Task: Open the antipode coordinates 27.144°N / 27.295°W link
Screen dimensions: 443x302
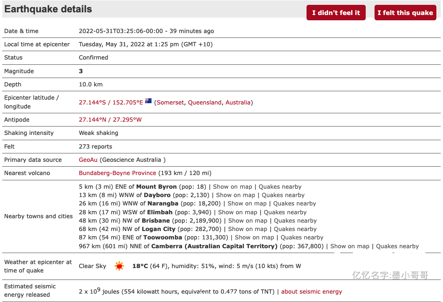Action: pos(110,119)
